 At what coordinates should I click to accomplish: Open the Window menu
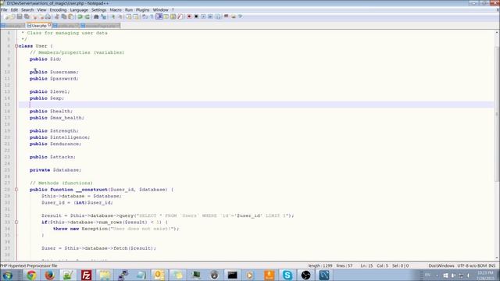pos(160,10)
